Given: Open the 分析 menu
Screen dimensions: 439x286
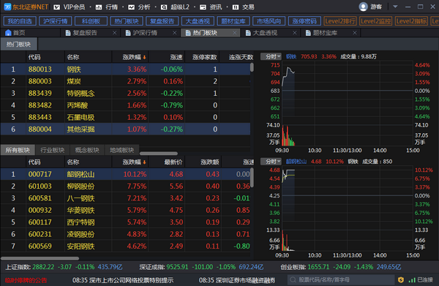Looking at the screenshot, I should pyautogui.click(x=139, y=7).
